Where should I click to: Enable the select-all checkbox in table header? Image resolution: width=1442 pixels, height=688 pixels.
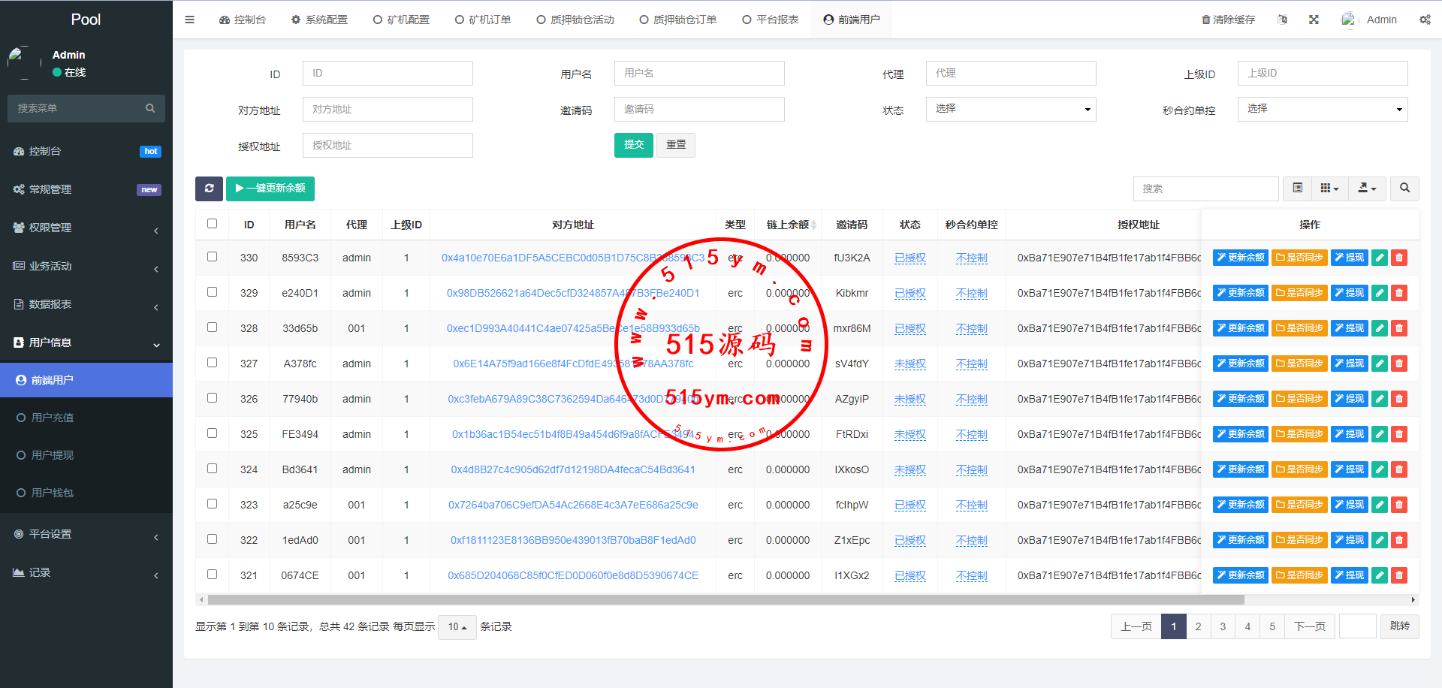pos(212,223)
